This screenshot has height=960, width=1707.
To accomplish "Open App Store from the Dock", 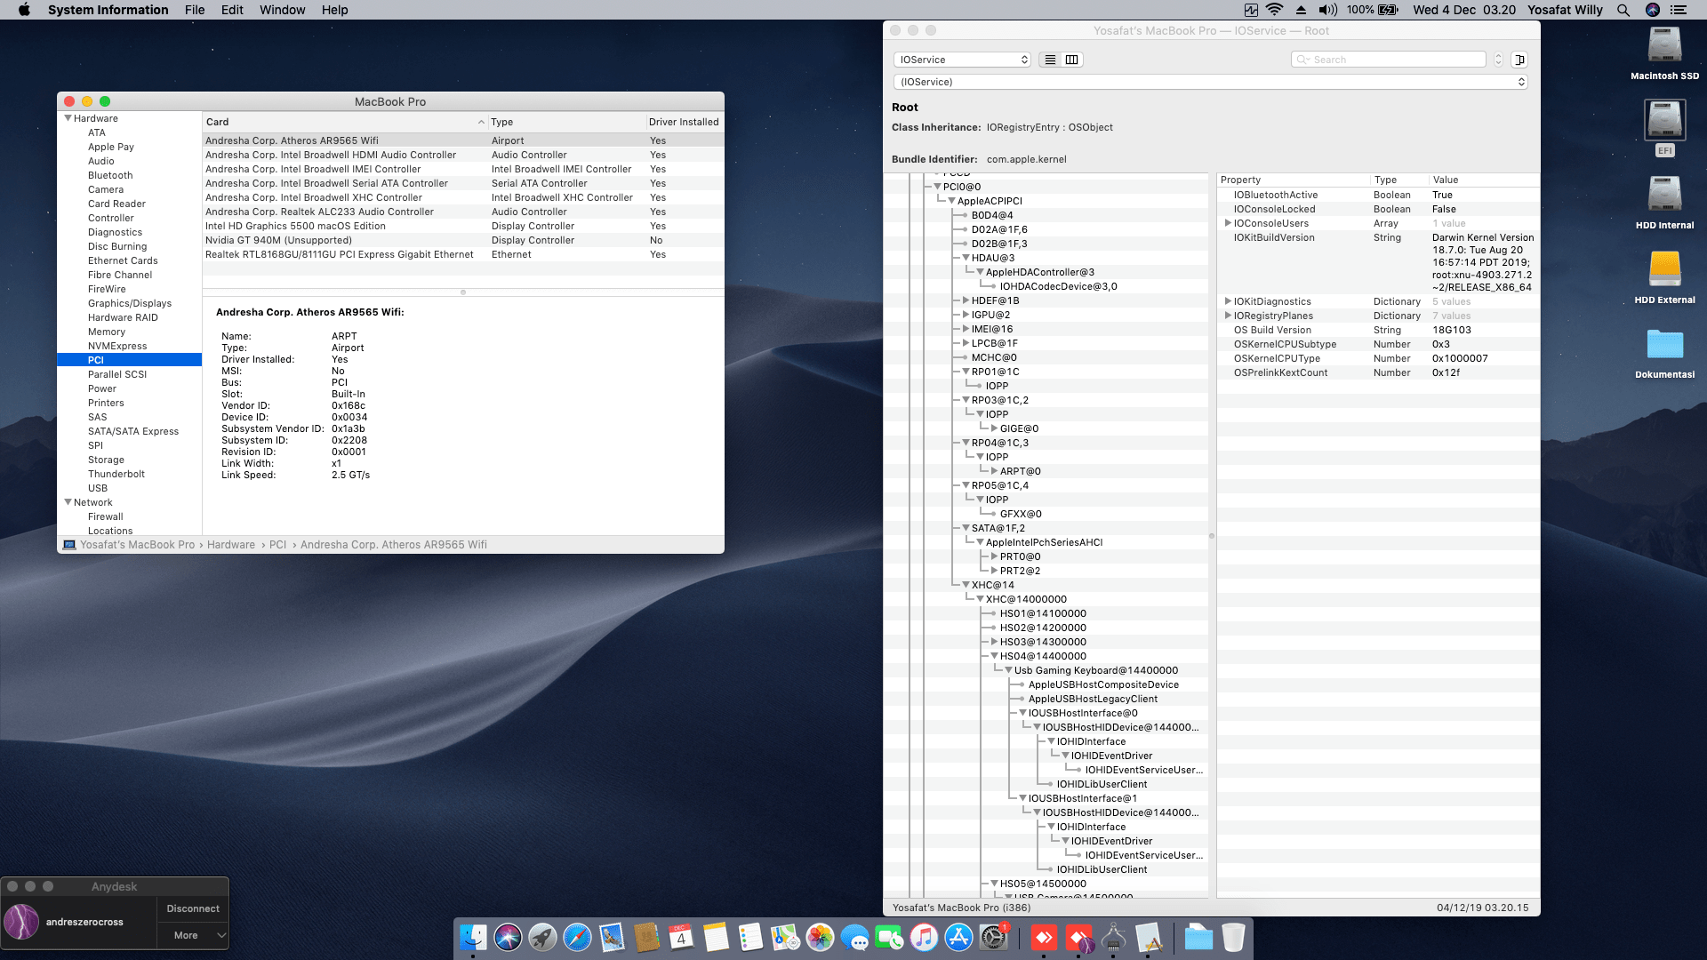I will 958,937.
